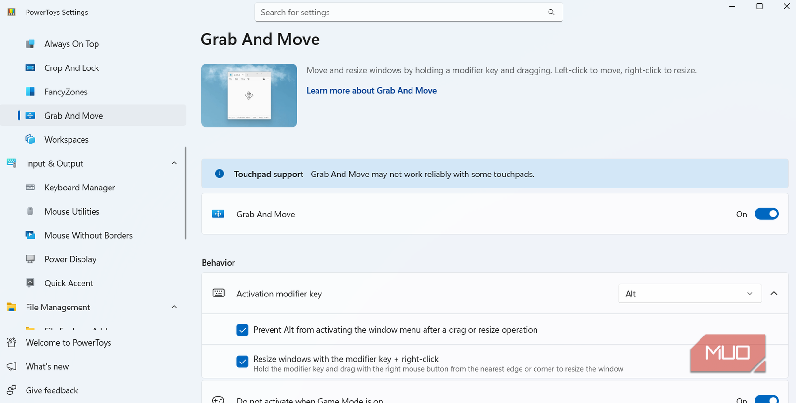Image resolution: width=796 pixels, height=403 pixels.
Task: Click the search magnifier icon
Action: (551, 13)
